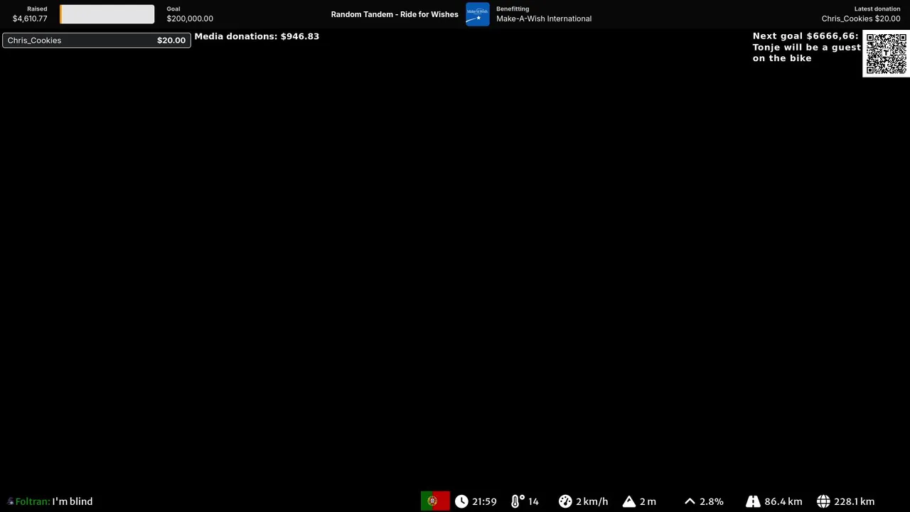Click the elevation mountain icon
This screenshot has height=512, width=910.
pyautogui.click(x=629, y=501)
